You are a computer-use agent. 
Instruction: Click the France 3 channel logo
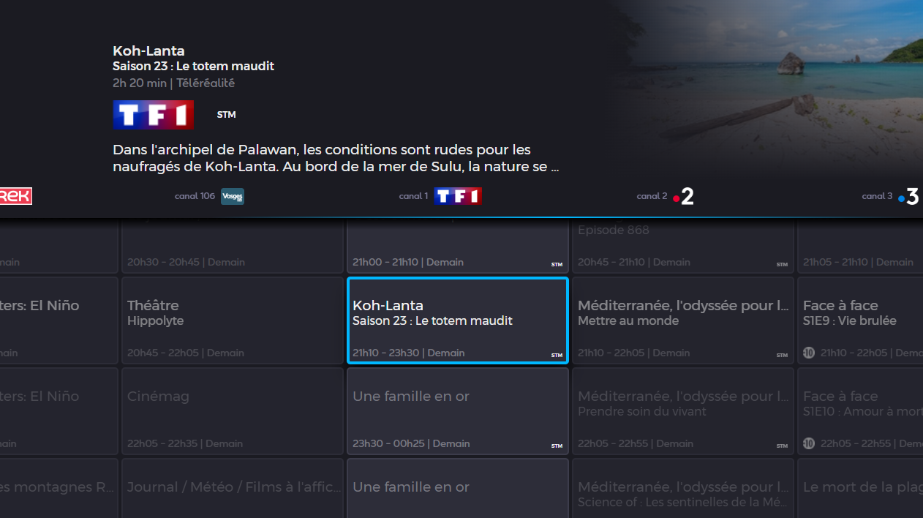click(909, 196)
